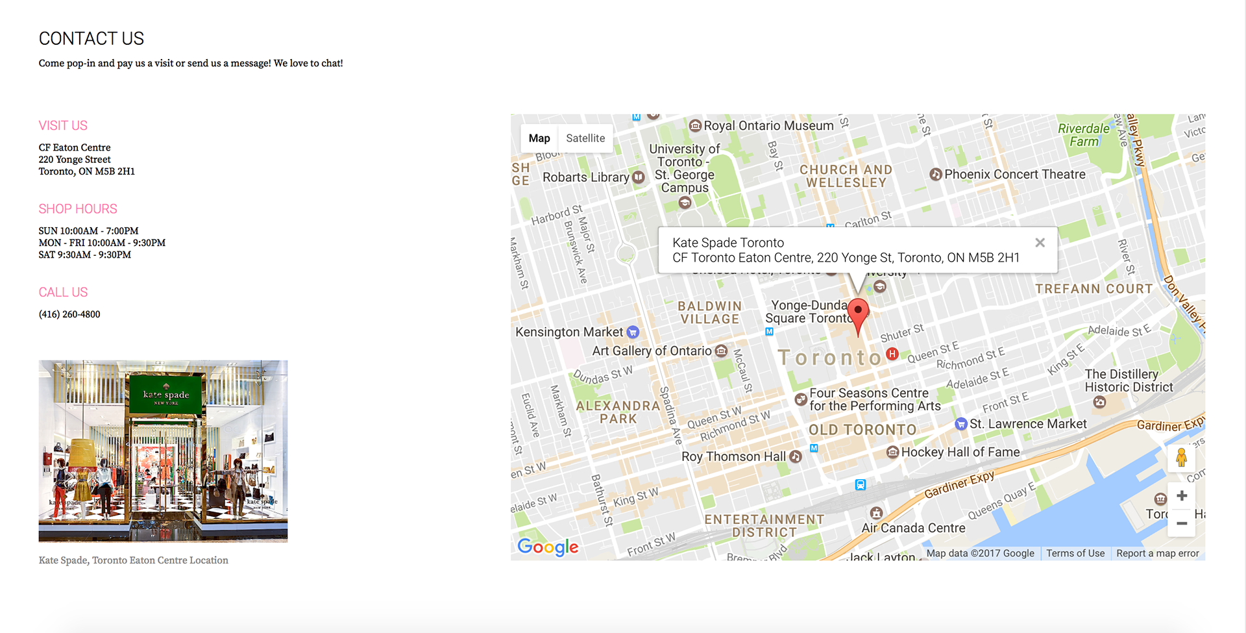Zoom out with the minus button
1246x633 pixels.
click(1182, 523)
